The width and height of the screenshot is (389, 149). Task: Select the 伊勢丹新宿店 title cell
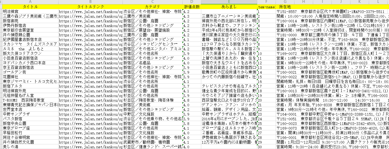pyautogui.click(x=30, y=25)
